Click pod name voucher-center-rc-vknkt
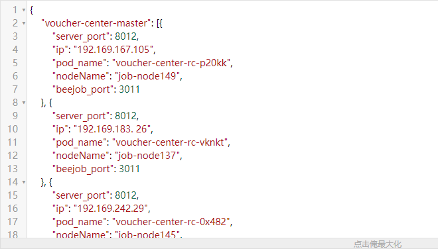The width and height of the screenshot is (438, 249). coord(170,142)
